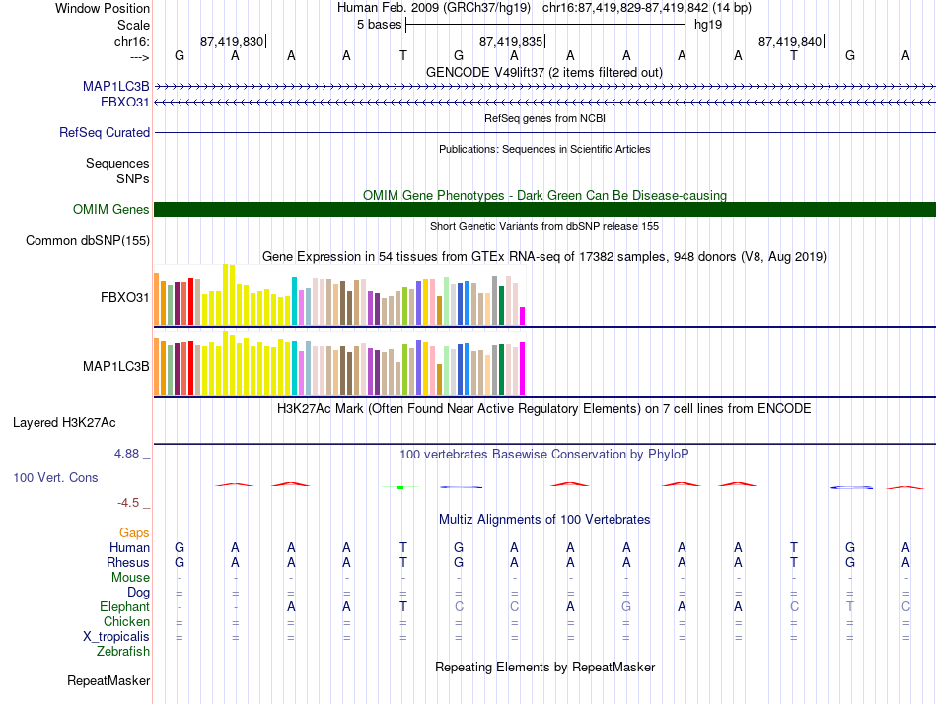Click the magenta bar in MAP1LC3B chart
The height and width of the screenshot is (704, 937).
pos(523,369)
